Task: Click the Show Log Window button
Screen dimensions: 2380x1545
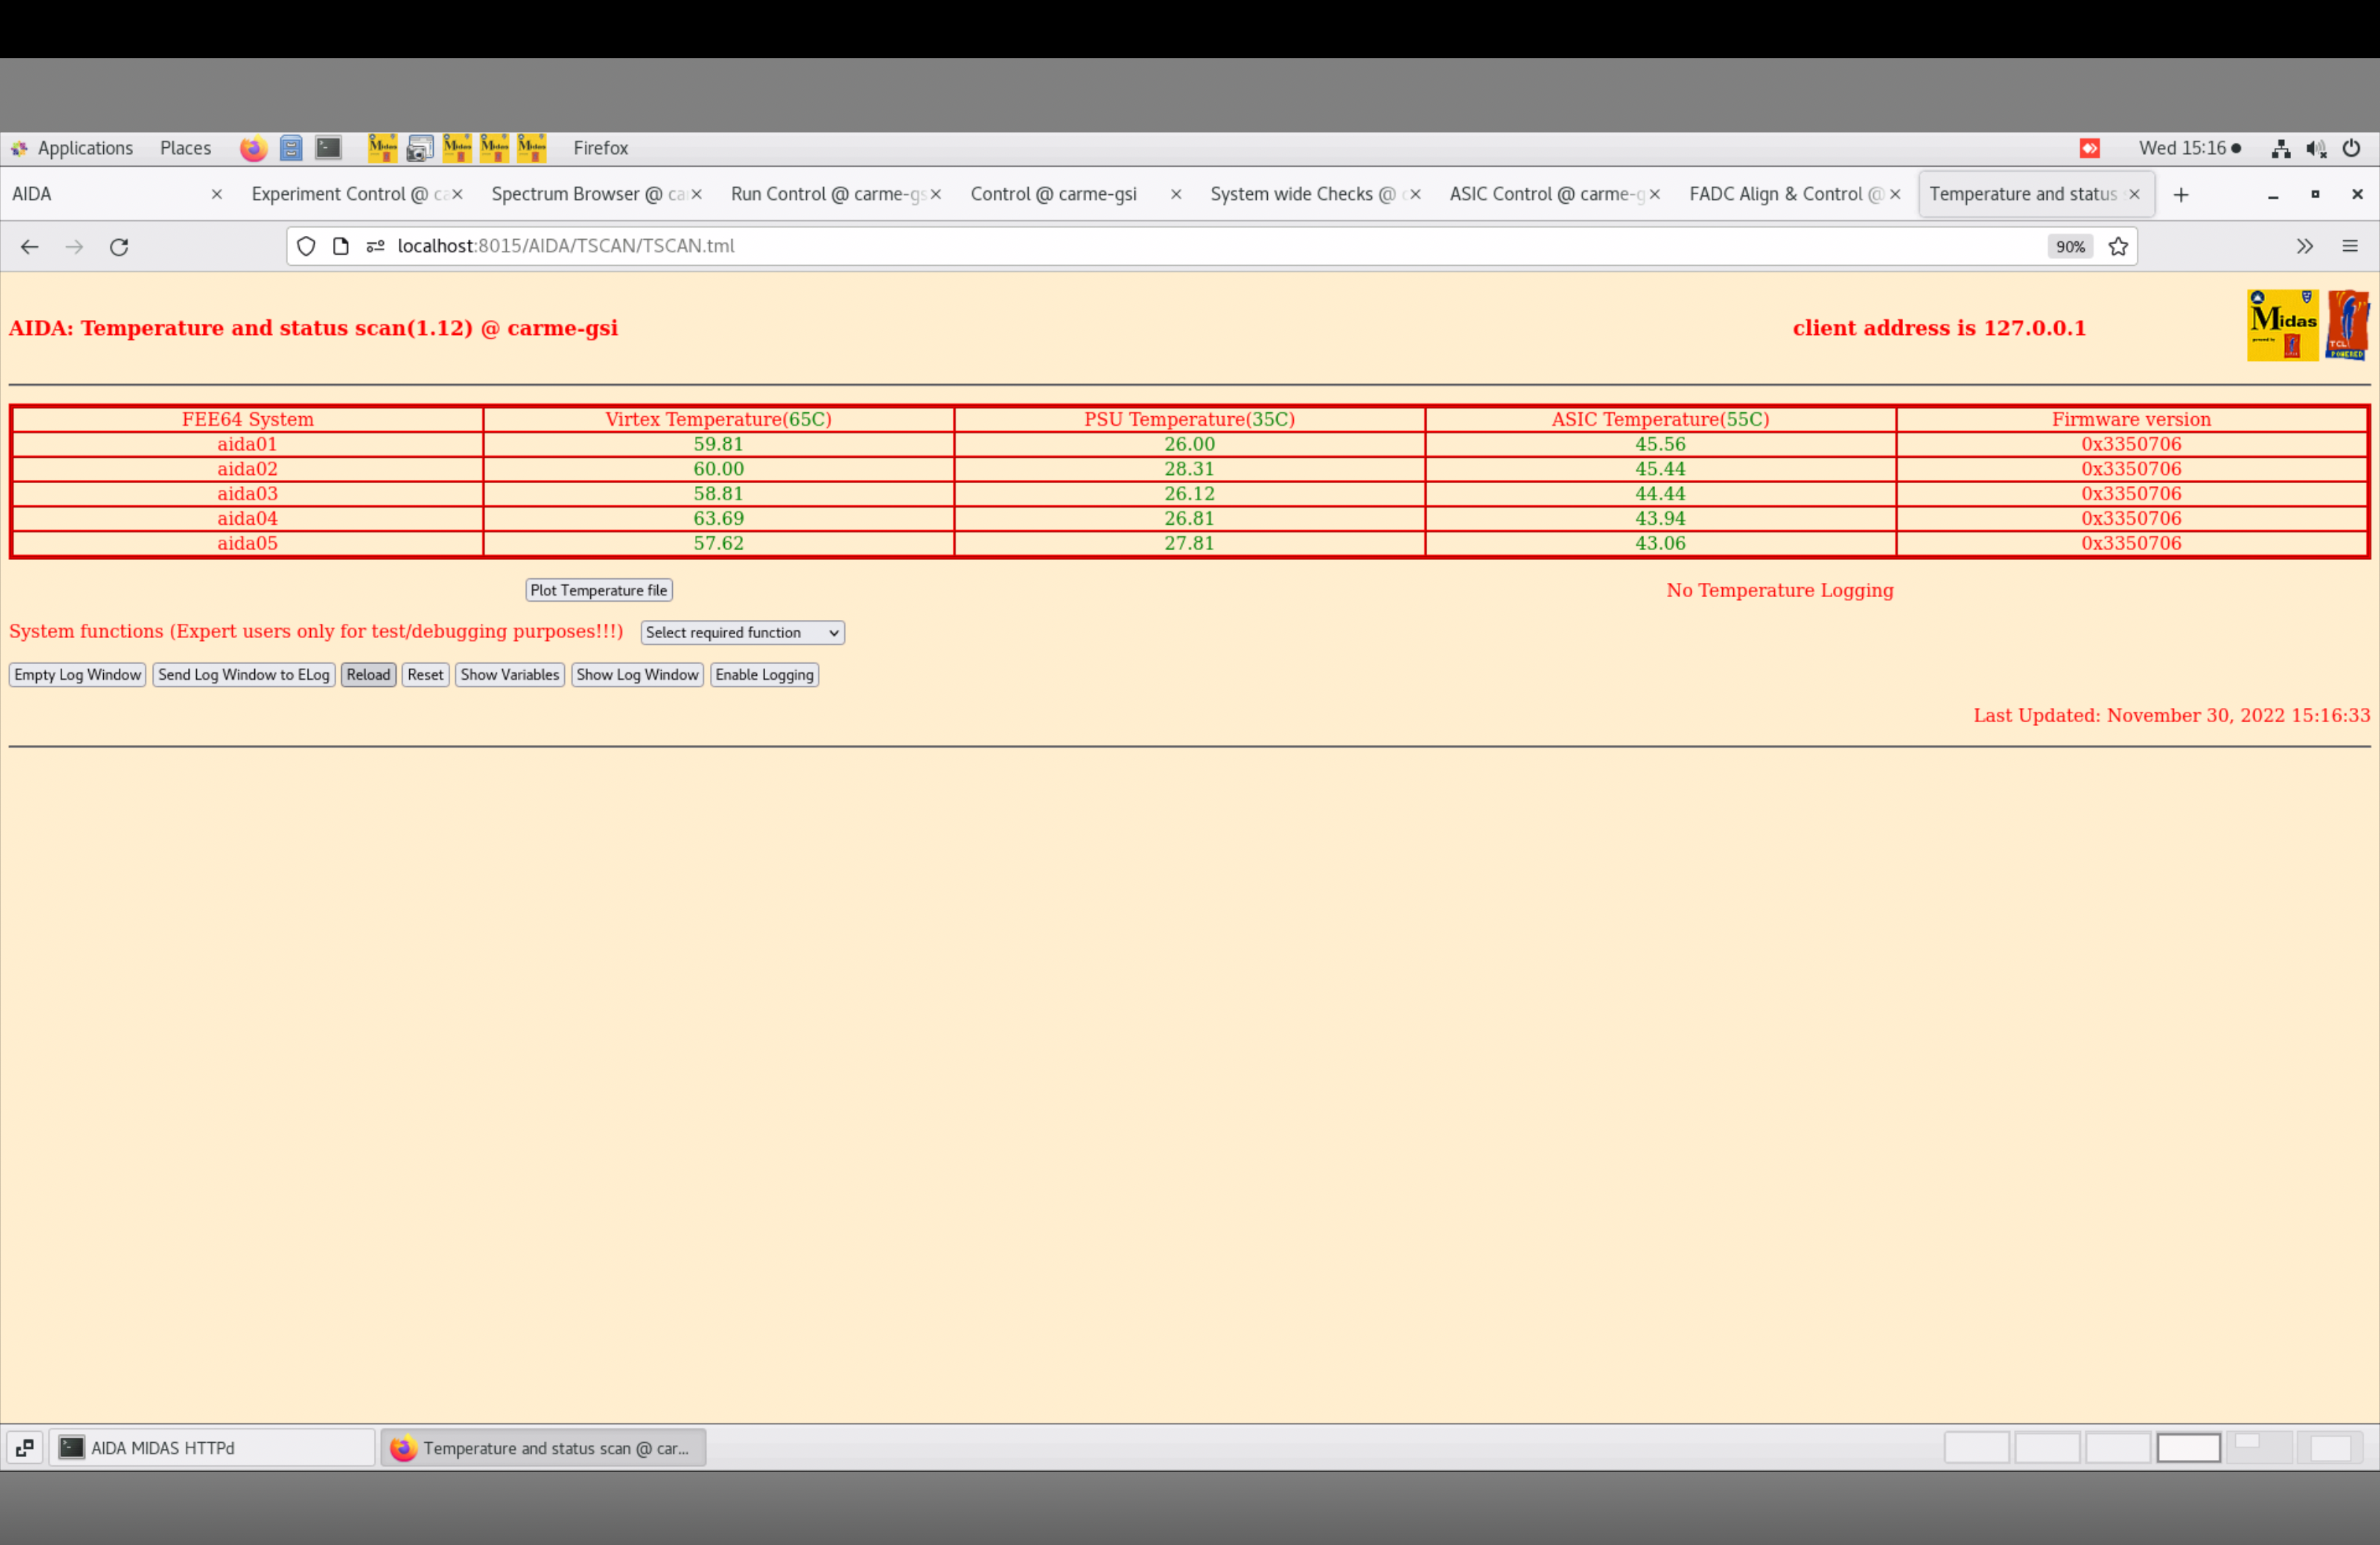Action: click(637, 675)
